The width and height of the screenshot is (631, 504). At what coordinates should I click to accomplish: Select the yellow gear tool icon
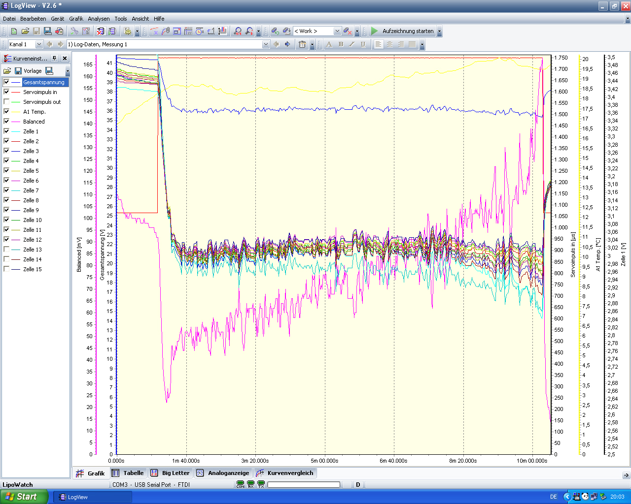[x=127, y=31]
